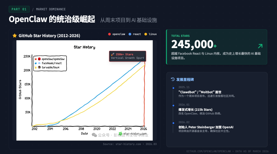Click the 200K y-axis label
Image resolution: width=277 pixels, height=154 pixels.
27,70
